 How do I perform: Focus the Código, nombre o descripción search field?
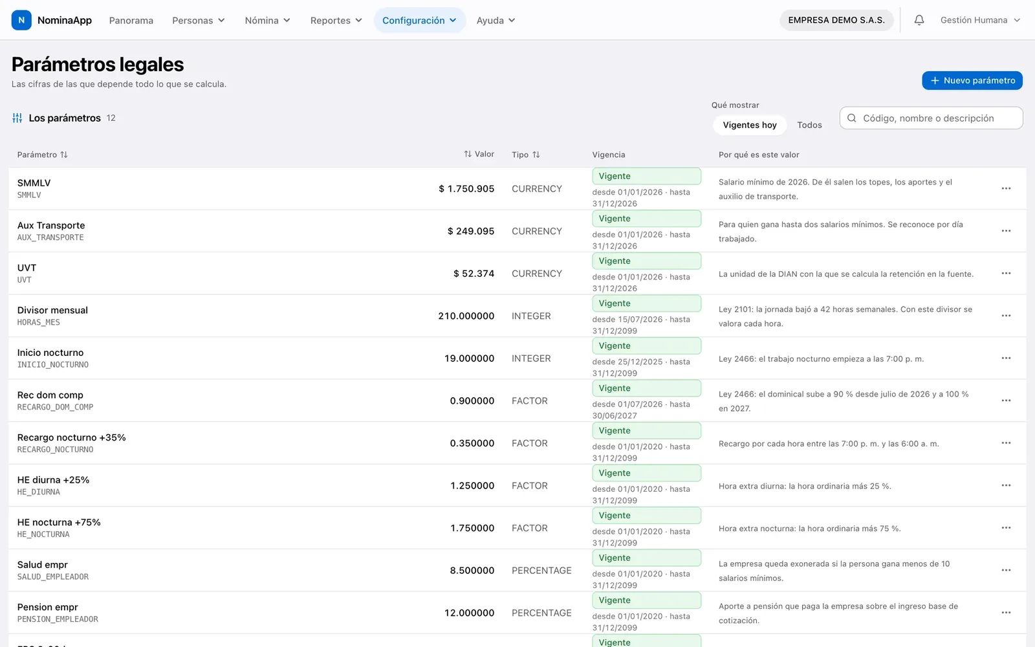point(931,118)
